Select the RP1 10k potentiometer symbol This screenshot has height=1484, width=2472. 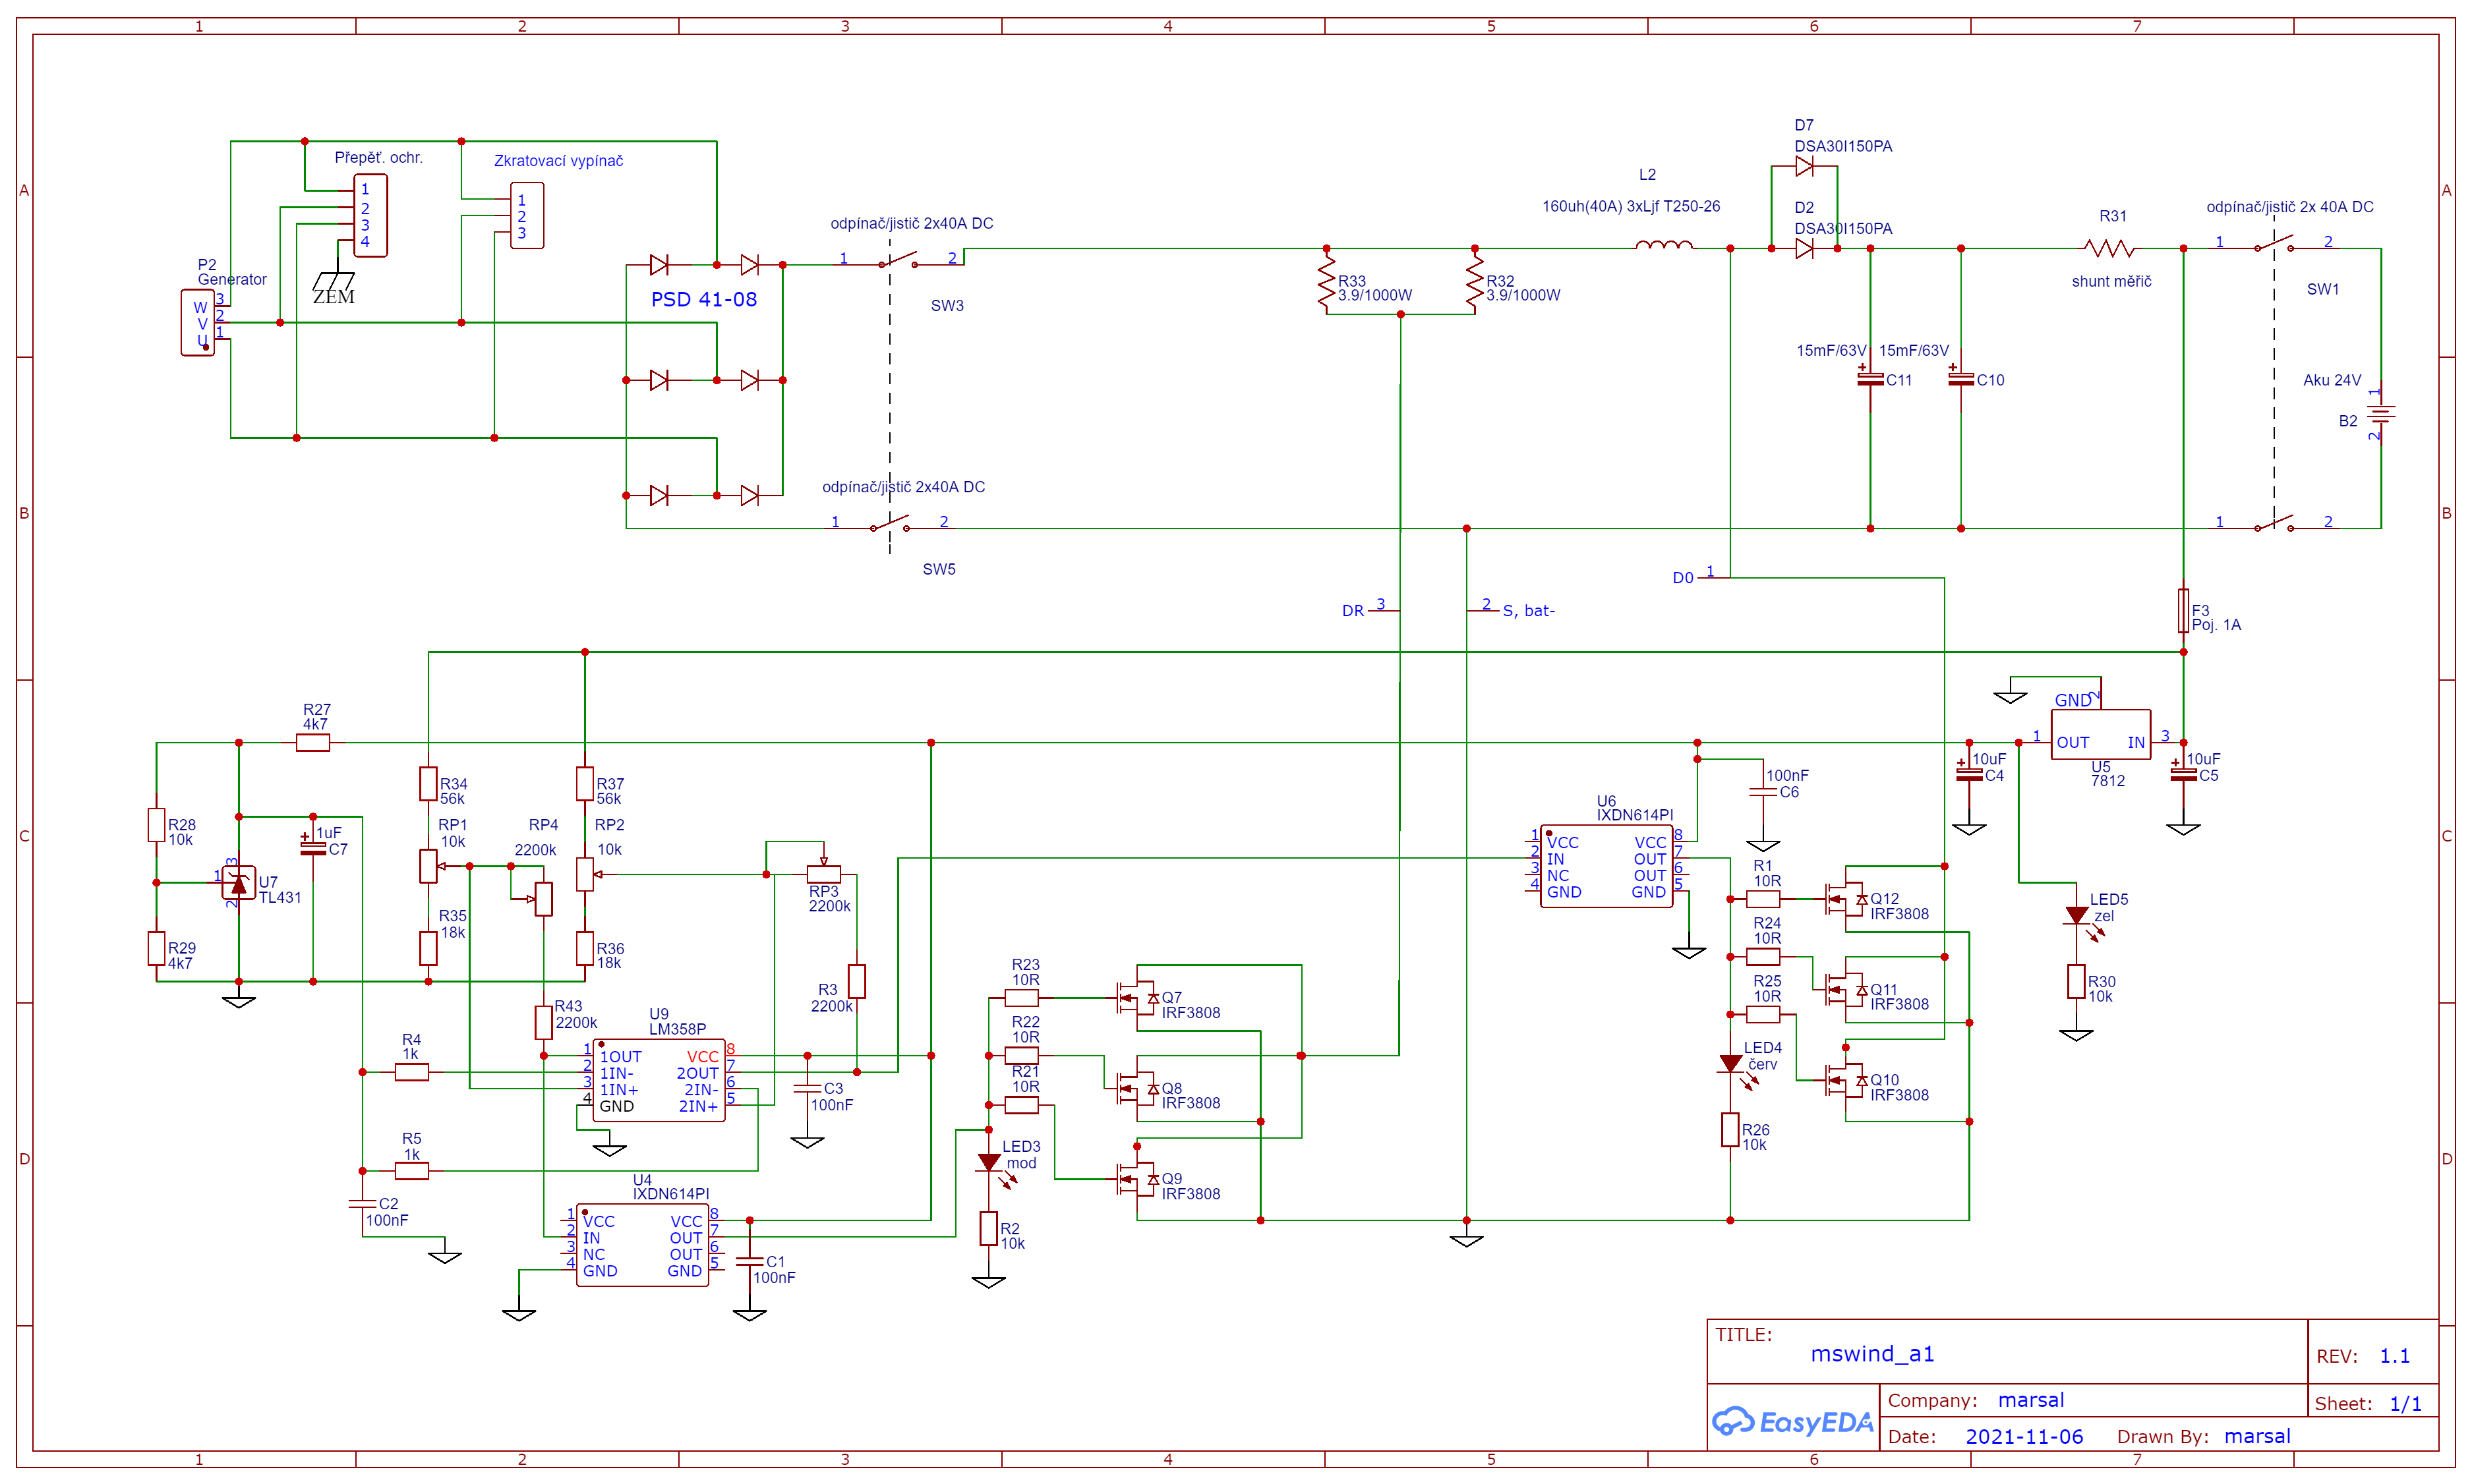pyautogui.click(x=428, y=866)
